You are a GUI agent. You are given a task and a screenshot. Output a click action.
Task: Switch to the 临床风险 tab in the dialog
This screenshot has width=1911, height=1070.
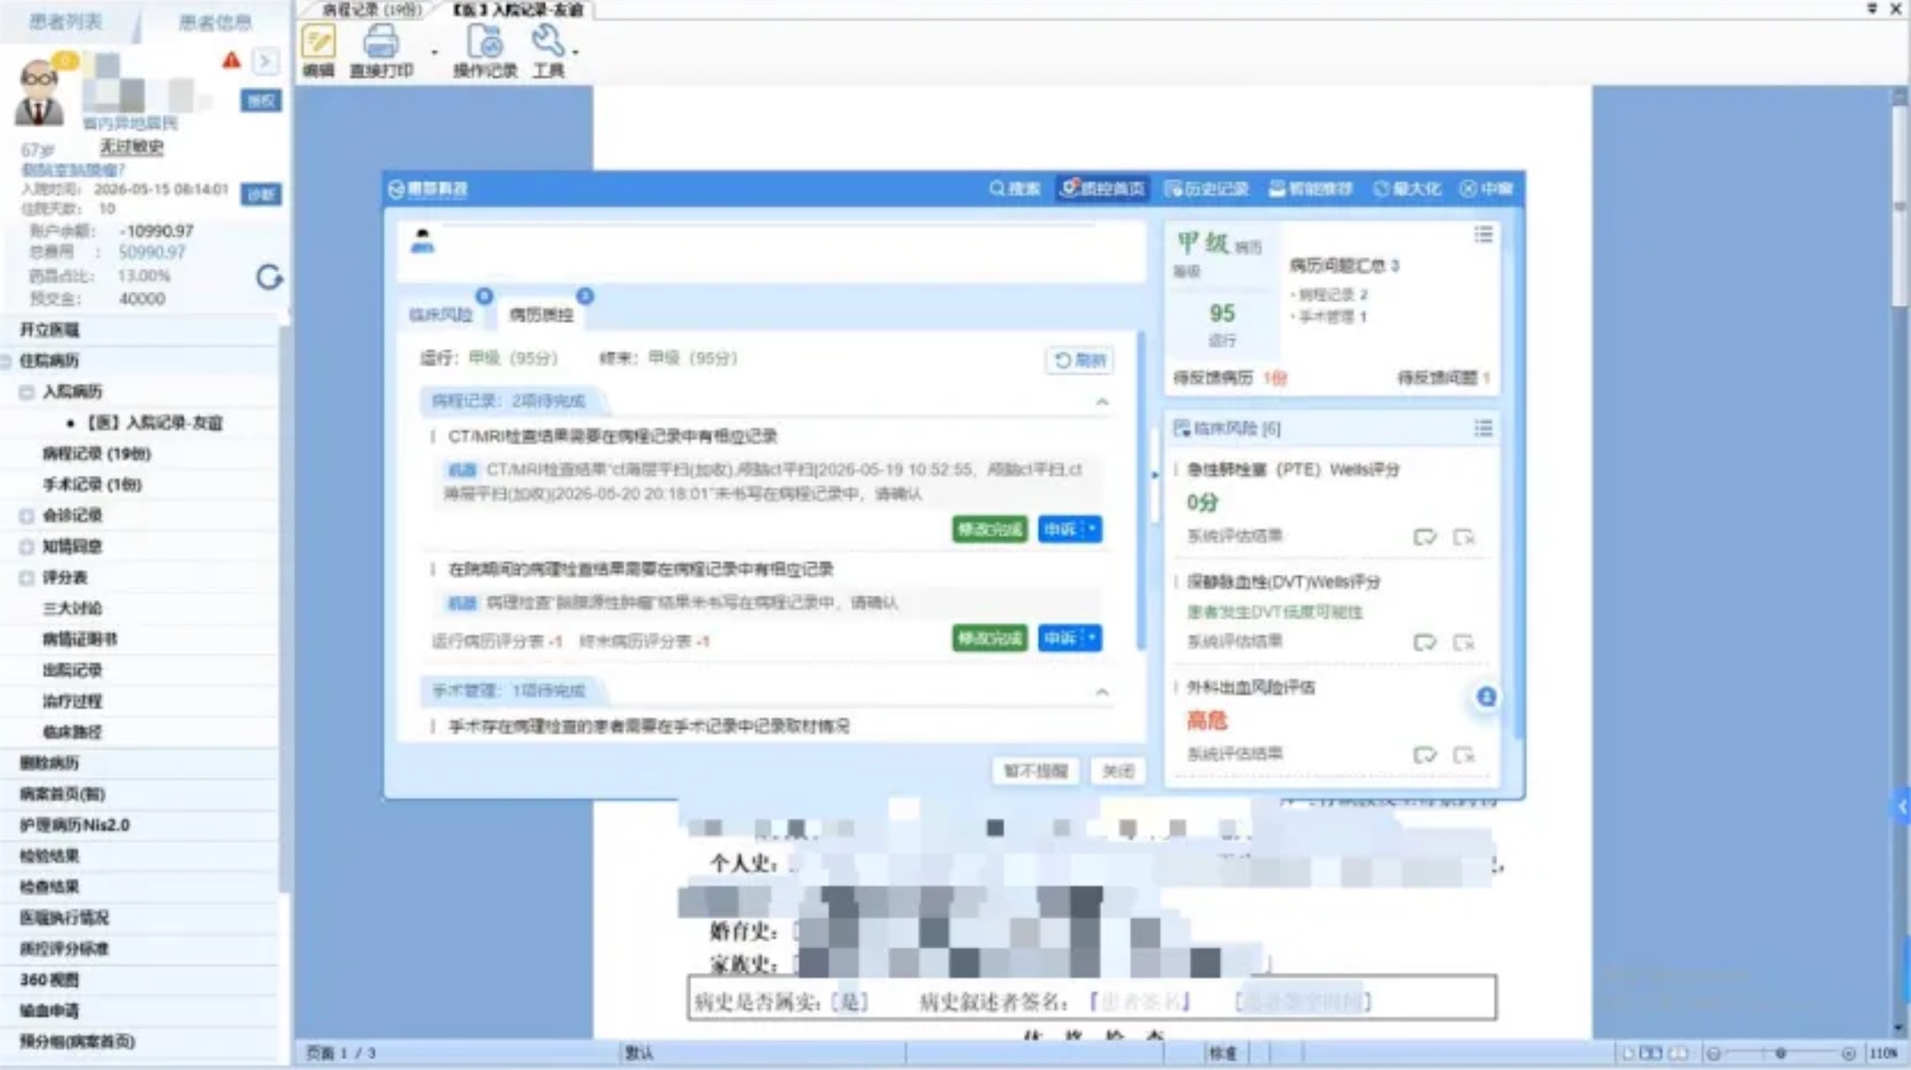click(x=441, y=314)
